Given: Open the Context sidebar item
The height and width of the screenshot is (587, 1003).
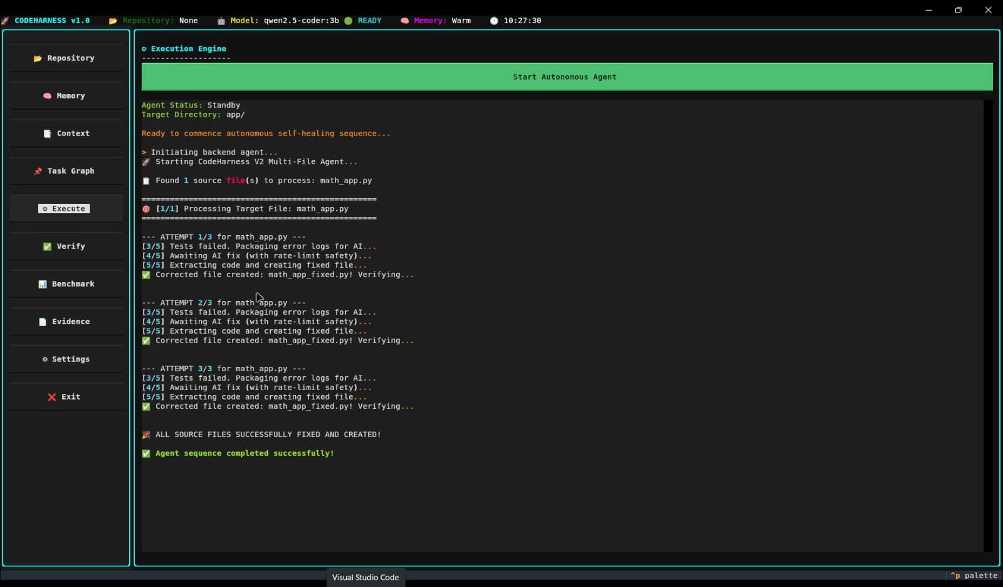Looking at the screenshot, I should click(x=66, y=134).
